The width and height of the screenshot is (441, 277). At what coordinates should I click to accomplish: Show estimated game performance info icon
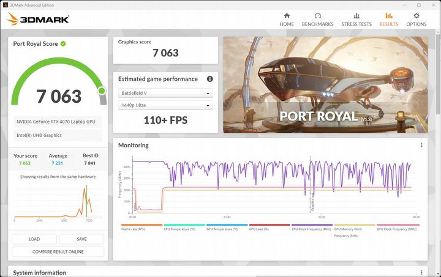tap(209, 79)
